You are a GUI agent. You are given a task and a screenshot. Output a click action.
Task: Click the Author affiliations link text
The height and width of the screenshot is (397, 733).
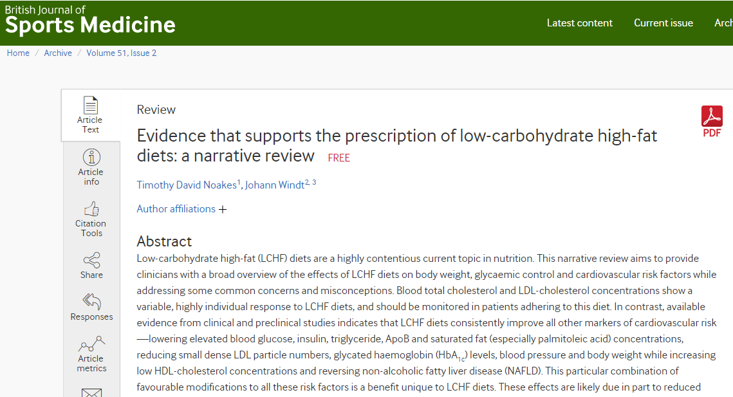click(x=176, y=208)
